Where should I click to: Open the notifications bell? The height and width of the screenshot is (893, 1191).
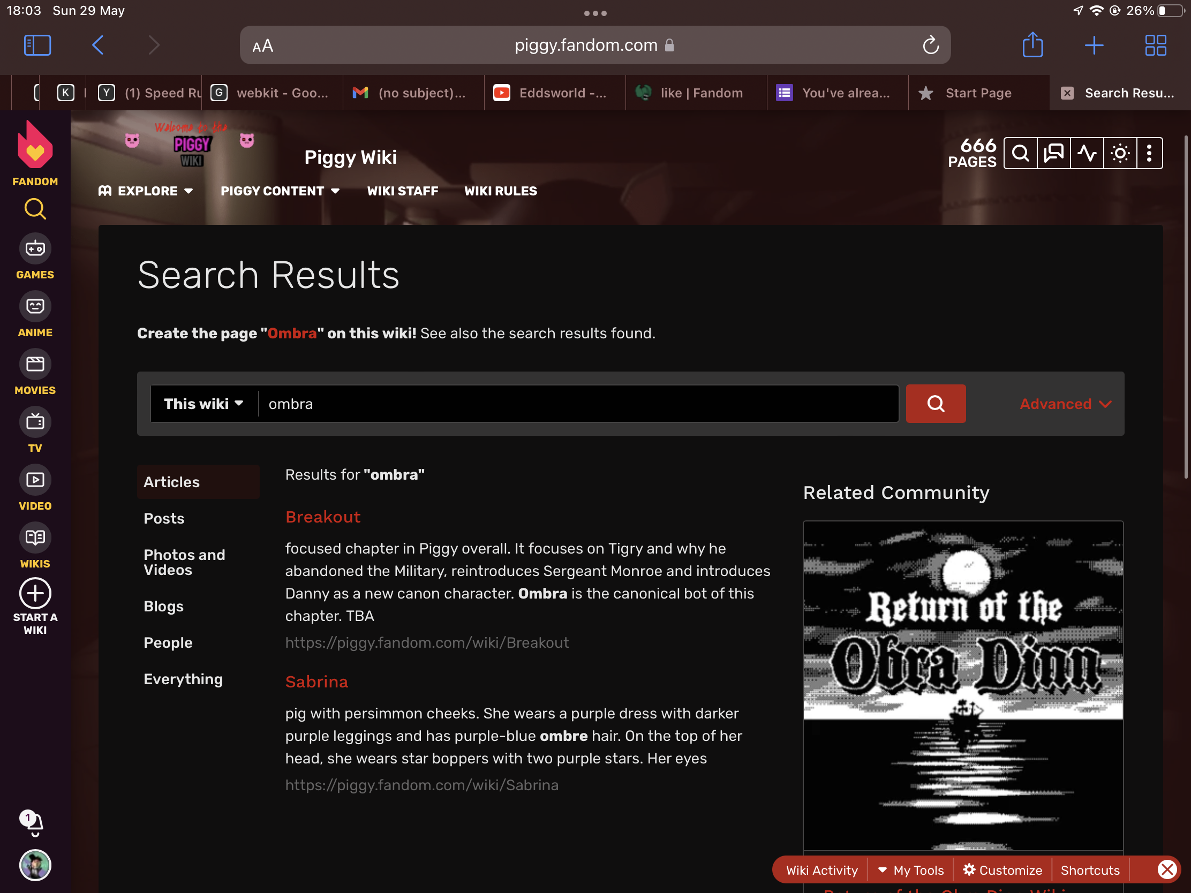(33, 823)
